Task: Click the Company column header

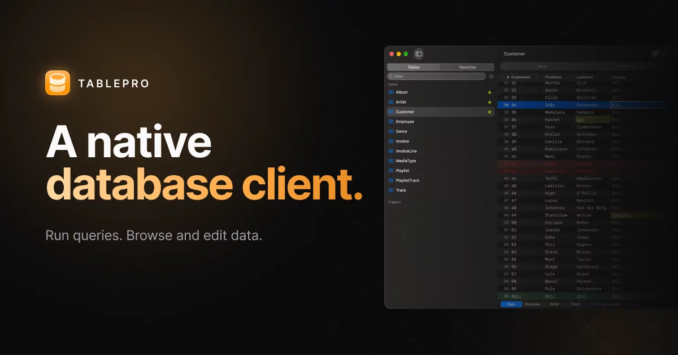Action: [x=619, y=77]
